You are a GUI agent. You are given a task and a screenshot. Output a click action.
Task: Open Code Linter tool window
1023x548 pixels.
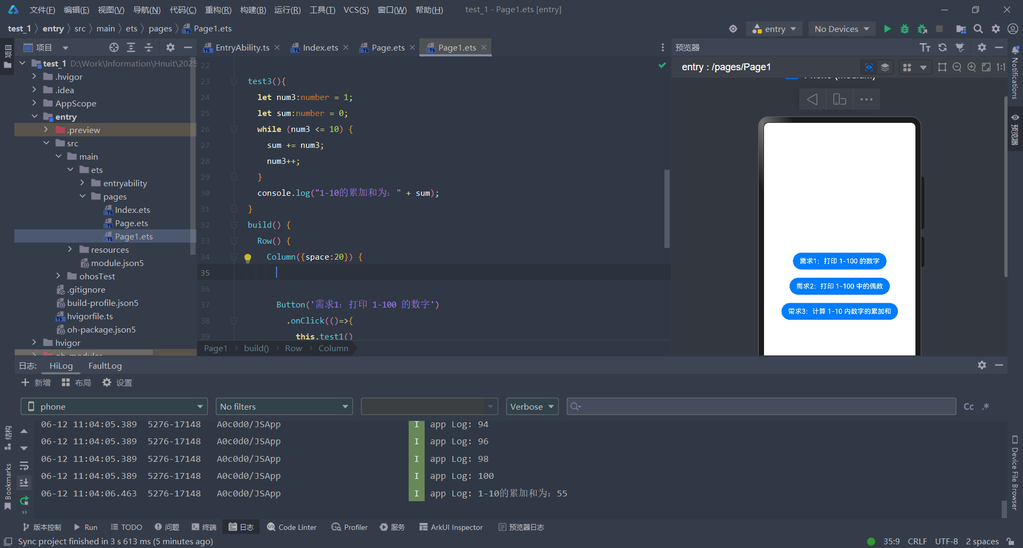click(x=292, y=527)
